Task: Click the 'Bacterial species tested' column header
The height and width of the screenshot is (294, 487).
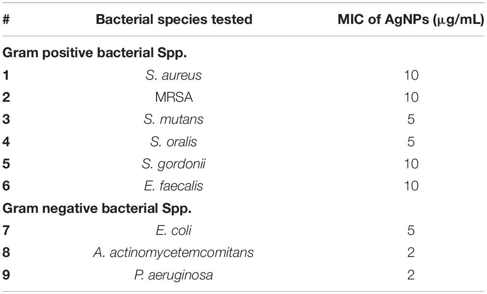Action: point(174,19)
